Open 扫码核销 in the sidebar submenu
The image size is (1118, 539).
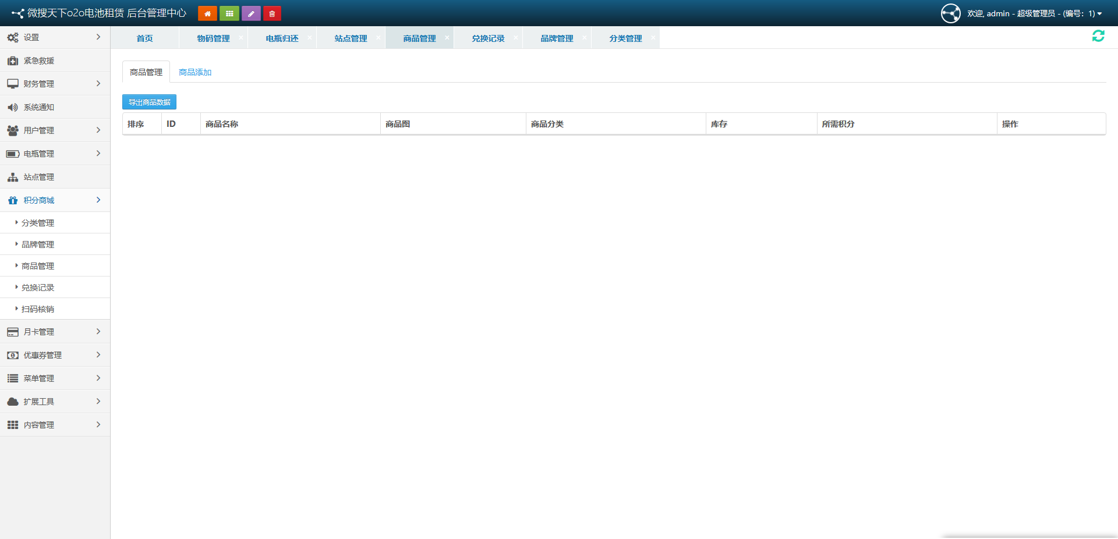pos(38,309)
